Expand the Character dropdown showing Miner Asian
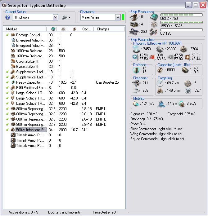The width and height of the screenshot is (208, 216). 118,17
